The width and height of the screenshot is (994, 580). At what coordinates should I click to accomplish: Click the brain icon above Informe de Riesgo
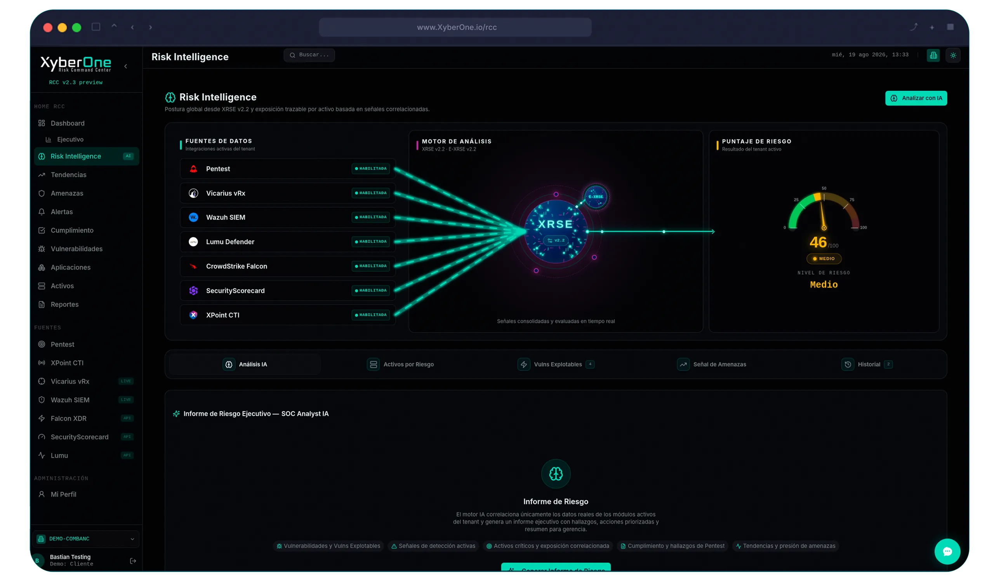pyautogui.click(x=556, y=474)
